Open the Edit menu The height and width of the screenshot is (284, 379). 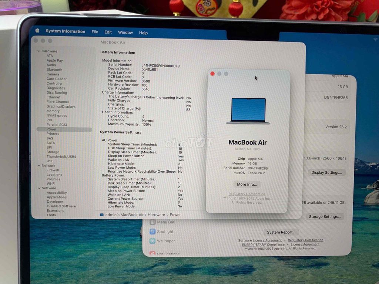click(x=108, y=32)
